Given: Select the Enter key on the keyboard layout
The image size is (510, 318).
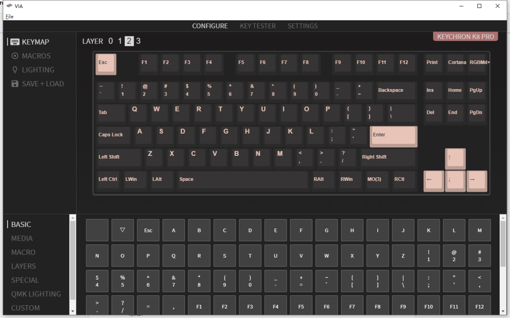Looking at the screenshot, I should click(x=393, y=136).
